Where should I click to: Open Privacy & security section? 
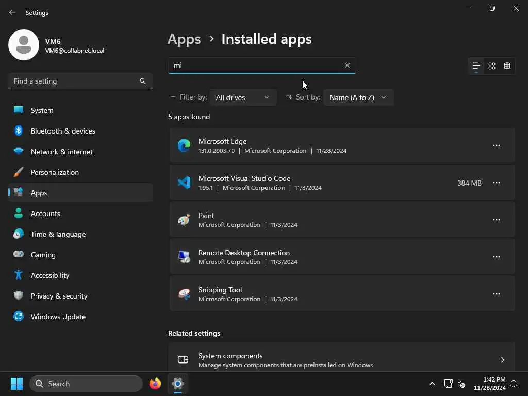pos(59,296)
